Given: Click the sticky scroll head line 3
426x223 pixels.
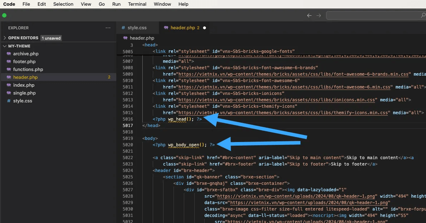Looking at the screenshot, I should coord(150,45).
